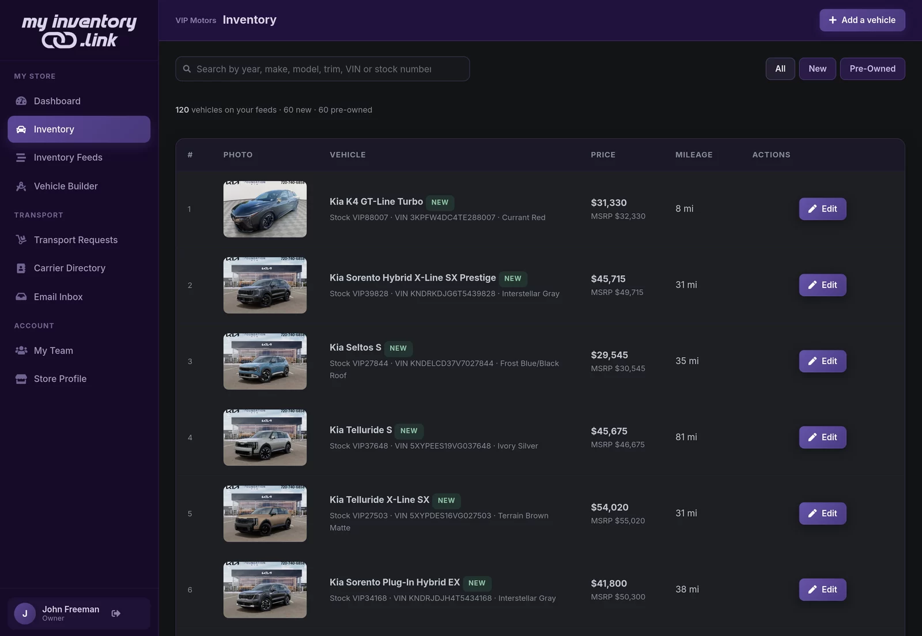Click the Inventory Feeds list icon
This screenshot has width=922, height=636.
click(21, 157)
